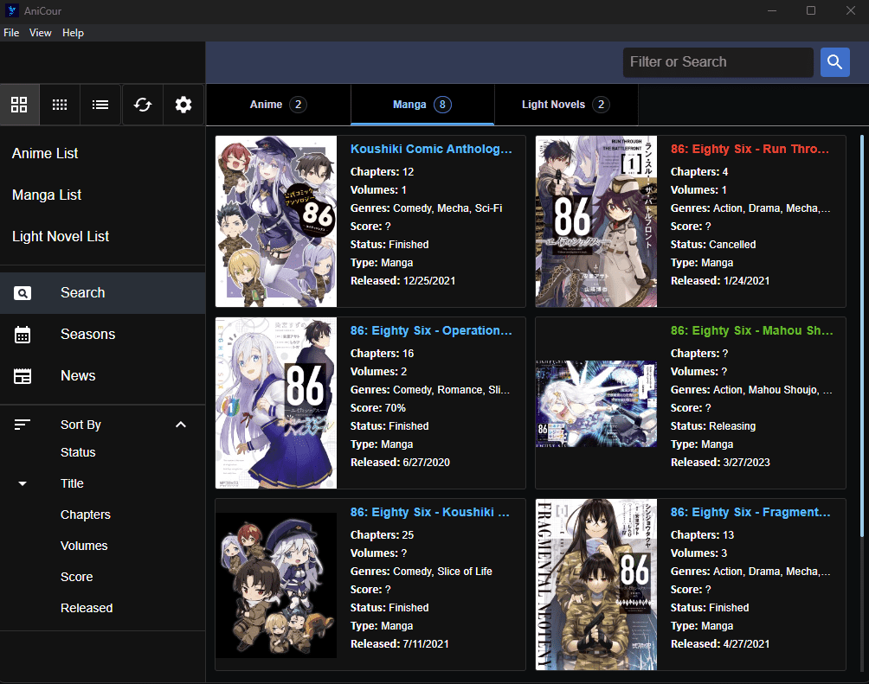Go to the News page
This screenshot has height=684, width=869.
click(x=102, y=376)
